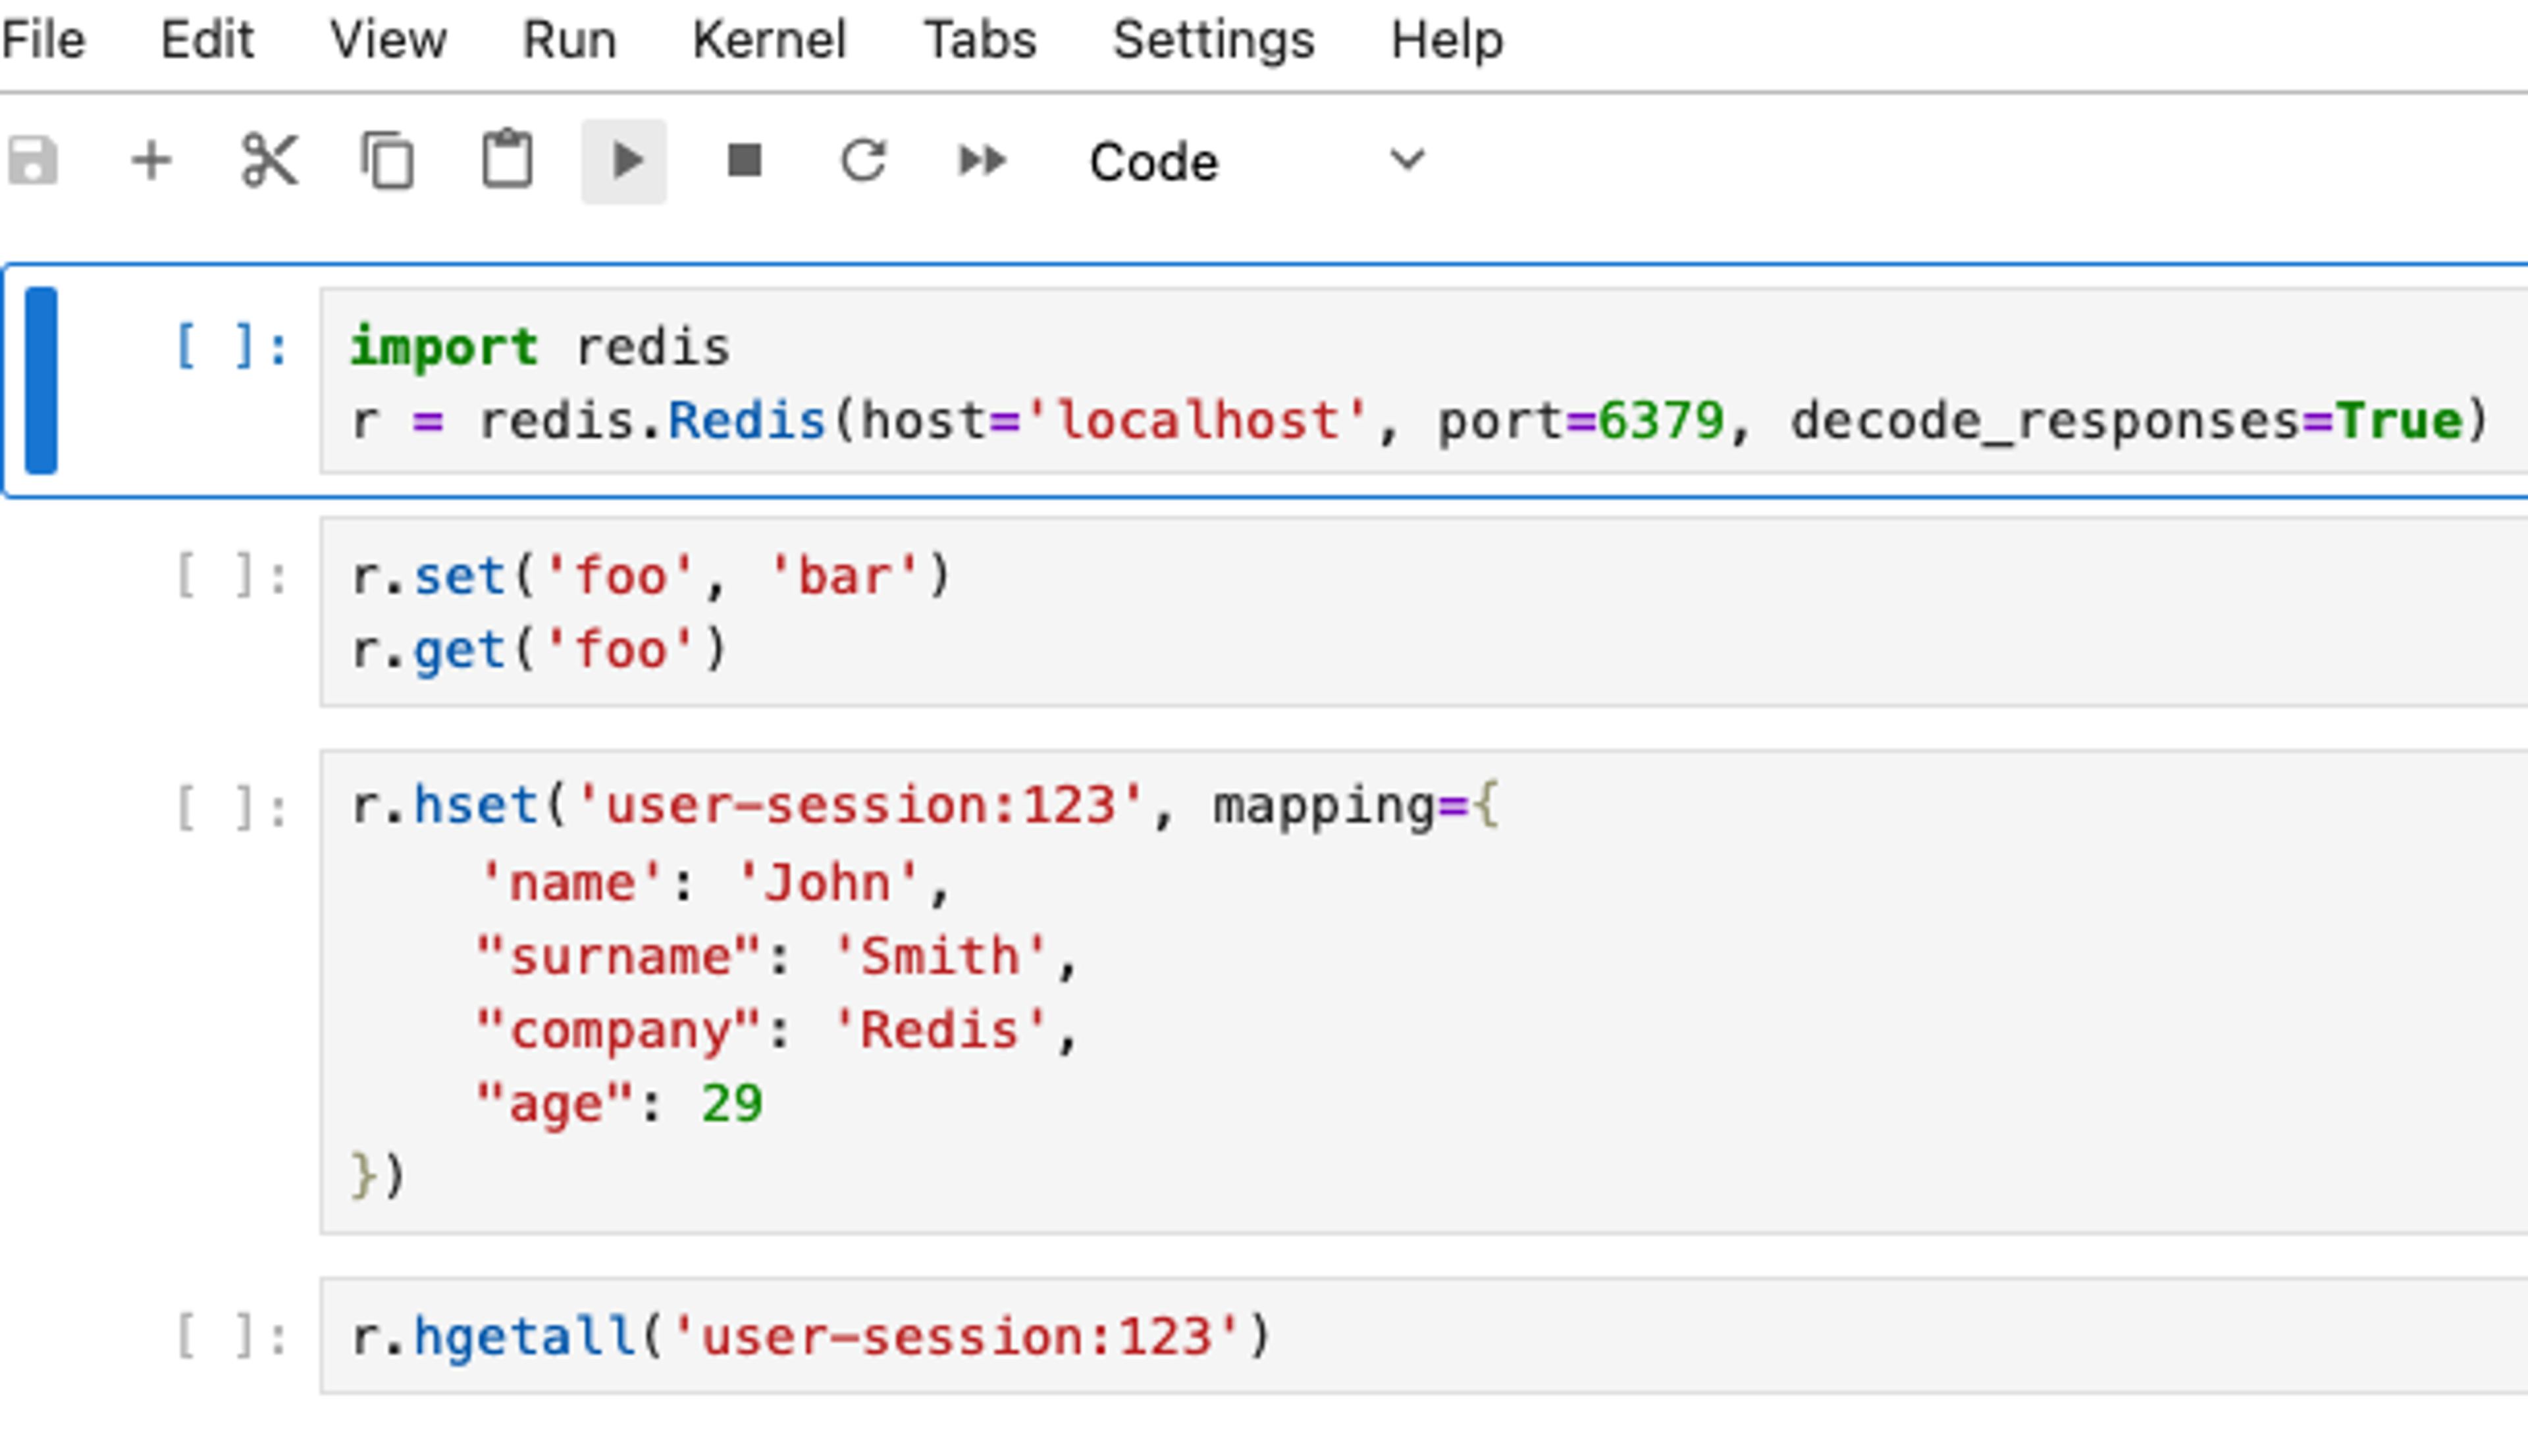Image resolution: width=2528 pixels, height=1456 pixels.
Task: Open the Tabs menu
Action: tap(980, 41)
